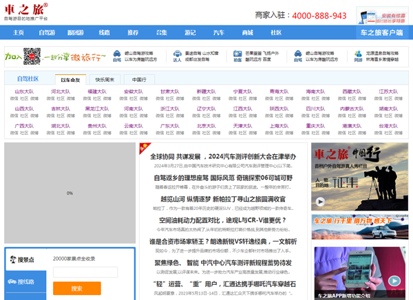413x300 pixels.
Task: Open 江苏大队 link
Action: tap(388, 92)
